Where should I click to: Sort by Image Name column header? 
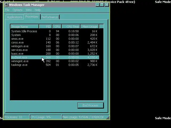pos(25,27)
